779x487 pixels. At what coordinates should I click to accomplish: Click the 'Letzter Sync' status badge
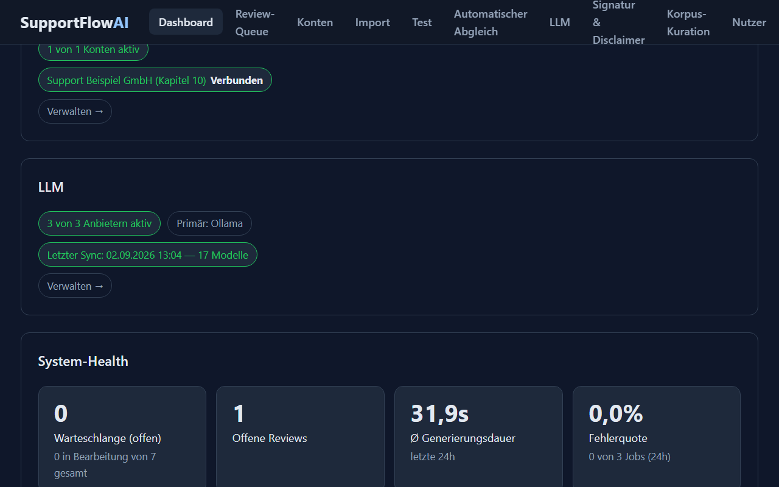click(148, 254)
